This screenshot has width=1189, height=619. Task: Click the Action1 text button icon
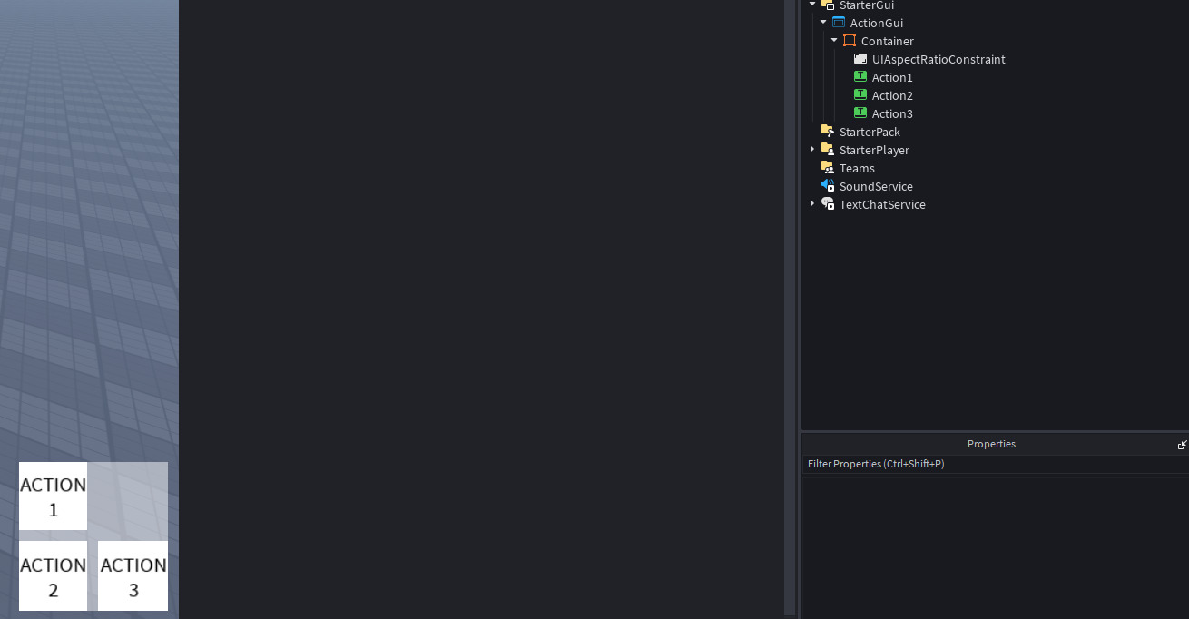click(860, 77)
